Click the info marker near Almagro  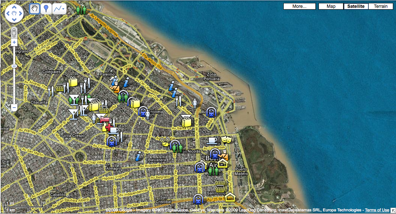[x=138, y=156]
